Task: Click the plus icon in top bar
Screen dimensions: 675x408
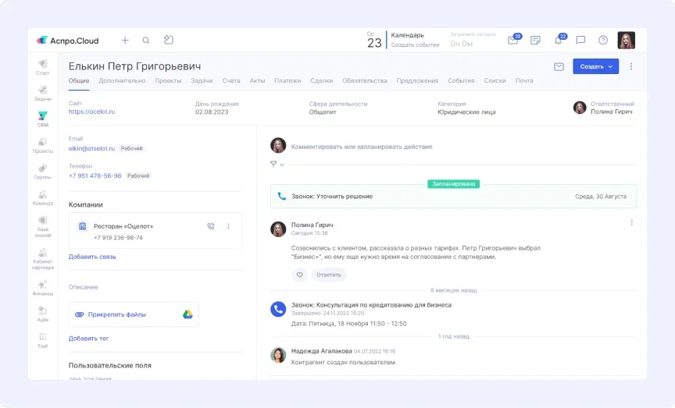Action: coord(125,40)
